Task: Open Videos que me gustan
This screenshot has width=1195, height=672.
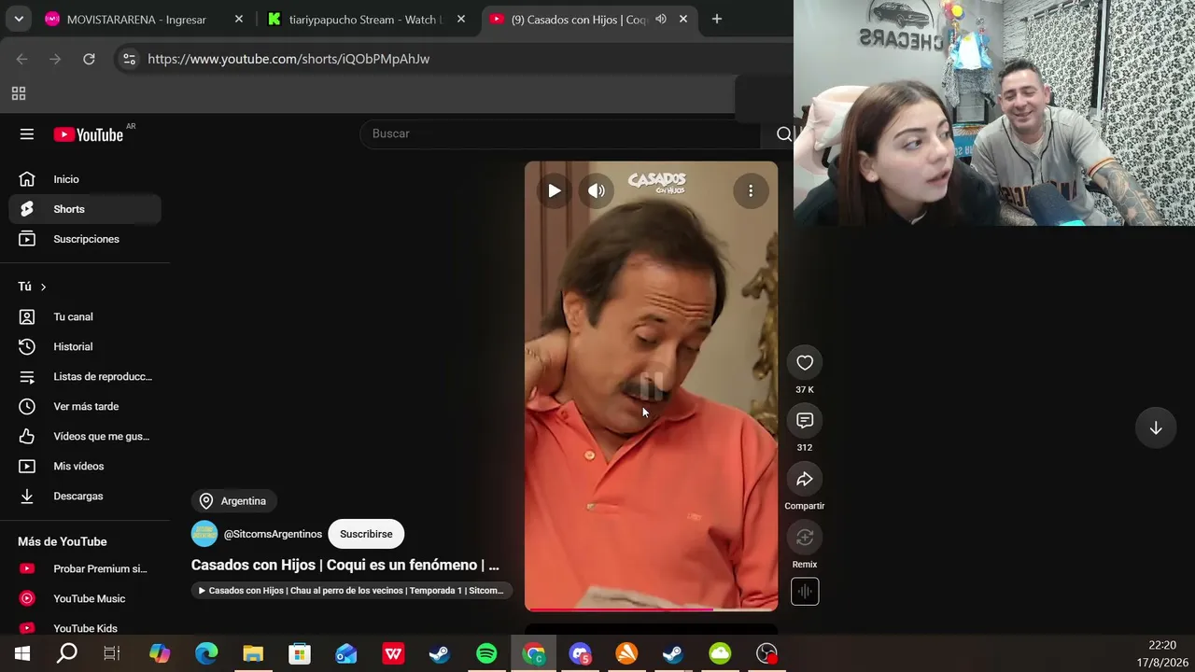Action: click(x=85, y=437)
